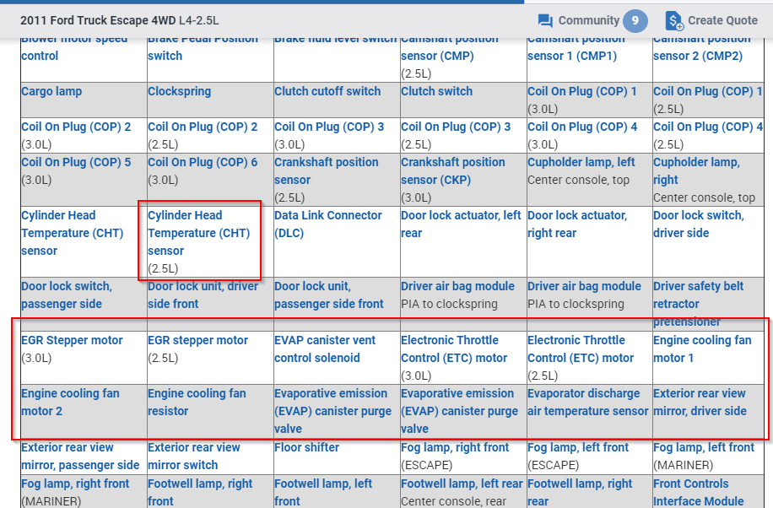Screen dimensions: 773x508
Task: Open Exterior rear view mirror, driver side
Action: coord(700,402)
